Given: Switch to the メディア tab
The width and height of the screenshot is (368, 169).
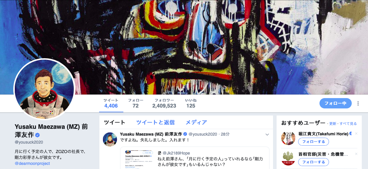Looking at the screenshot, I should [x=196, y=122].
